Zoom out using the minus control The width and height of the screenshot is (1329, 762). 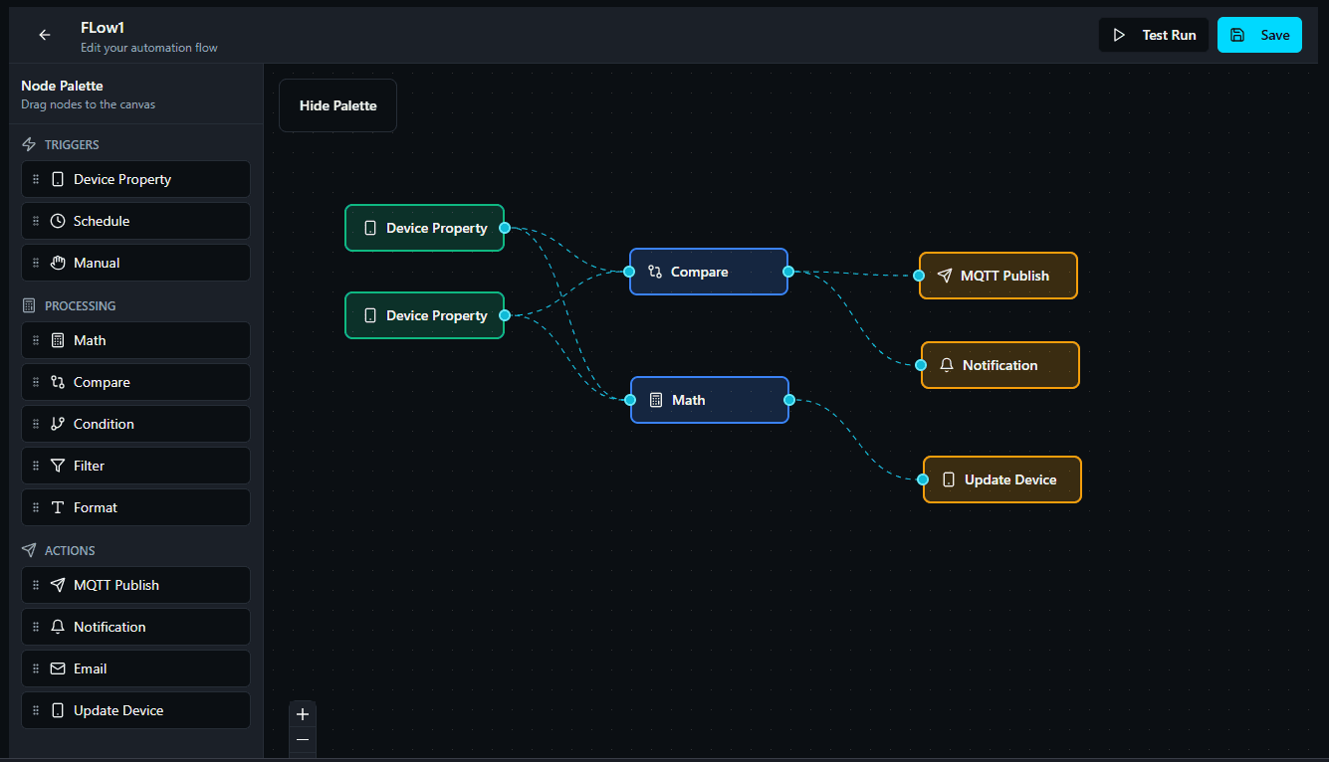pos(302,740)
